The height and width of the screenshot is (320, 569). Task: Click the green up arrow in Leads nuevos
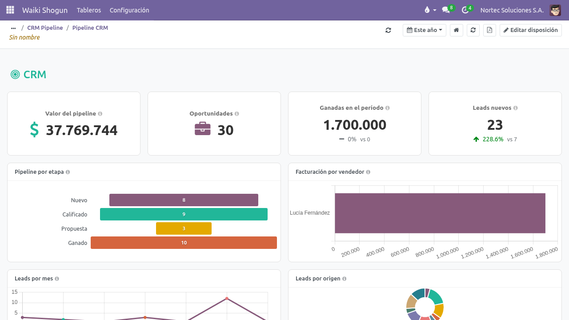coord(476,139)
